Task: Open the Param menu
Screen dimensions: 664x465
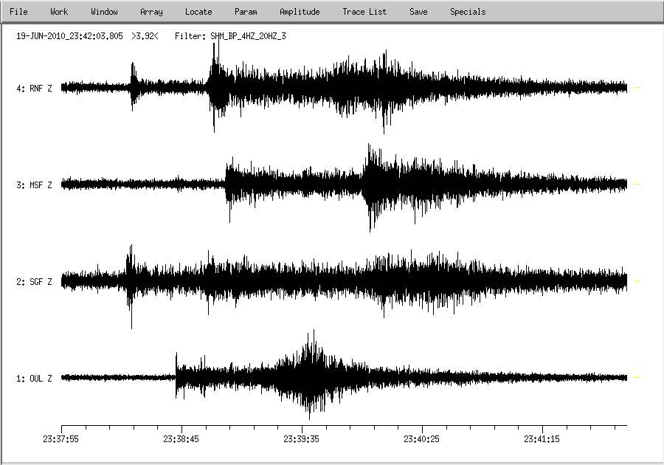Action: click(x=246, y=12)
